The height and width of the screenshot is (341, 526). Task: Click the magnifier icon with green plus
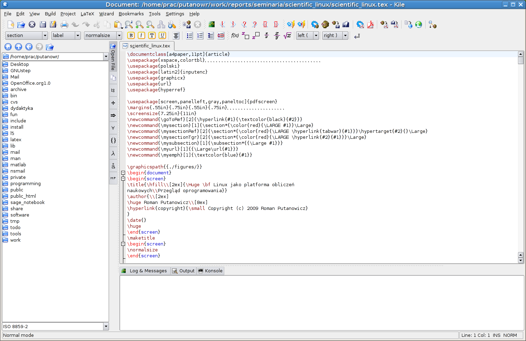pos(139,24)
